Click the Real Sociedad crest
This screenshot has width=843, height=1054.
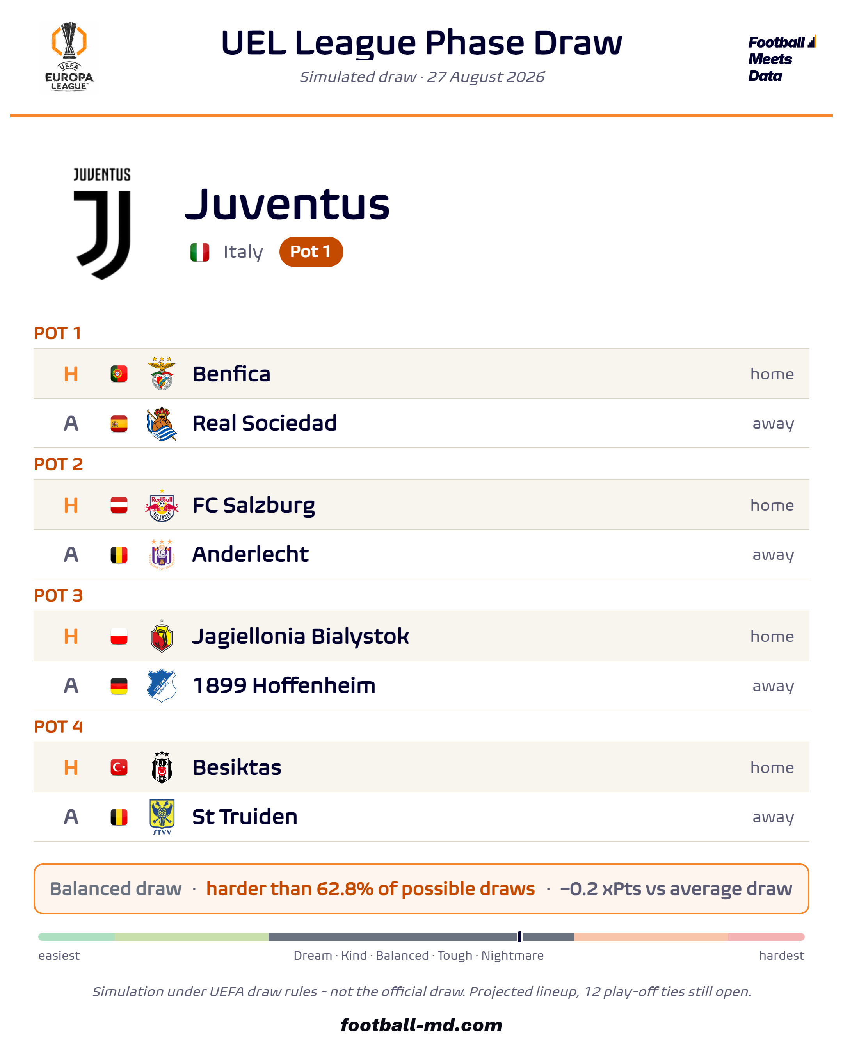(162, 424)
